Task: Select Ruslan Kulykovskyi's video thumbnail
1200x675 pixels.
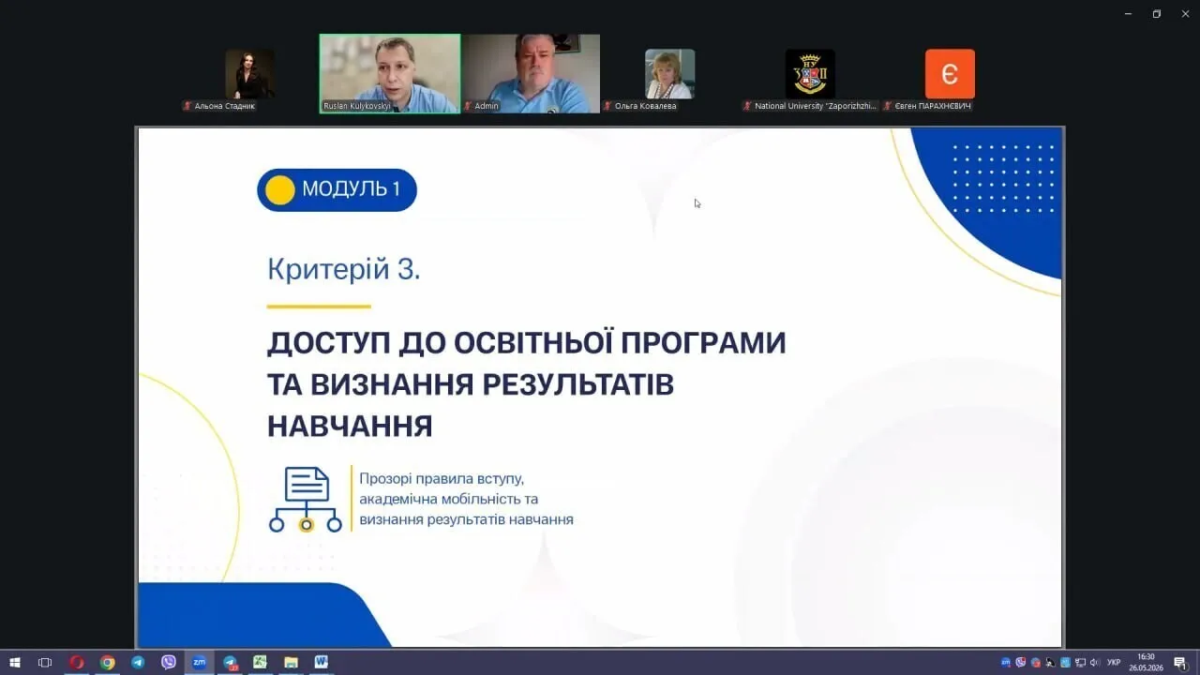Action: point(390,74)
